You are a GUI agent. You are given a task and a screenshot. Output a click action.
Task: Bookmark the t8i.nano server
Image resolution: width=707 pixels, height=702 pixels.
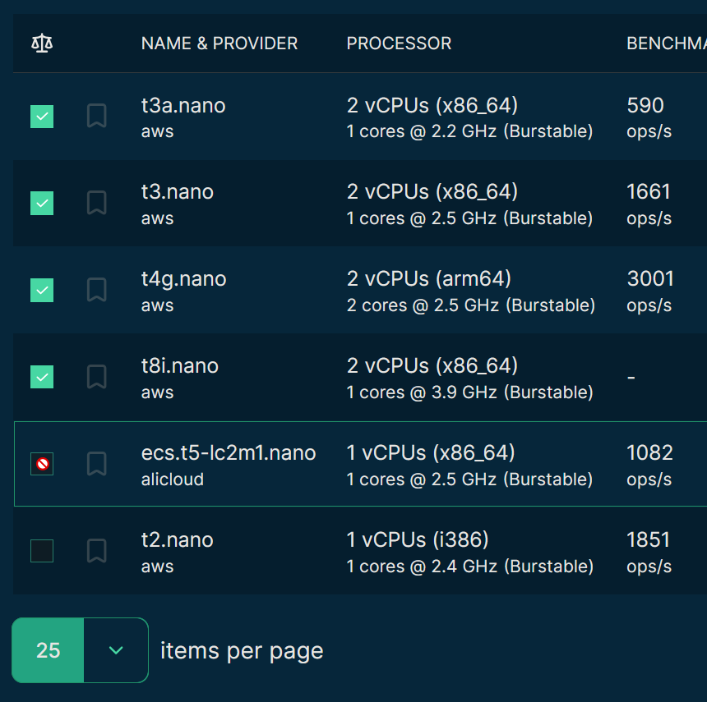(96, 377)
